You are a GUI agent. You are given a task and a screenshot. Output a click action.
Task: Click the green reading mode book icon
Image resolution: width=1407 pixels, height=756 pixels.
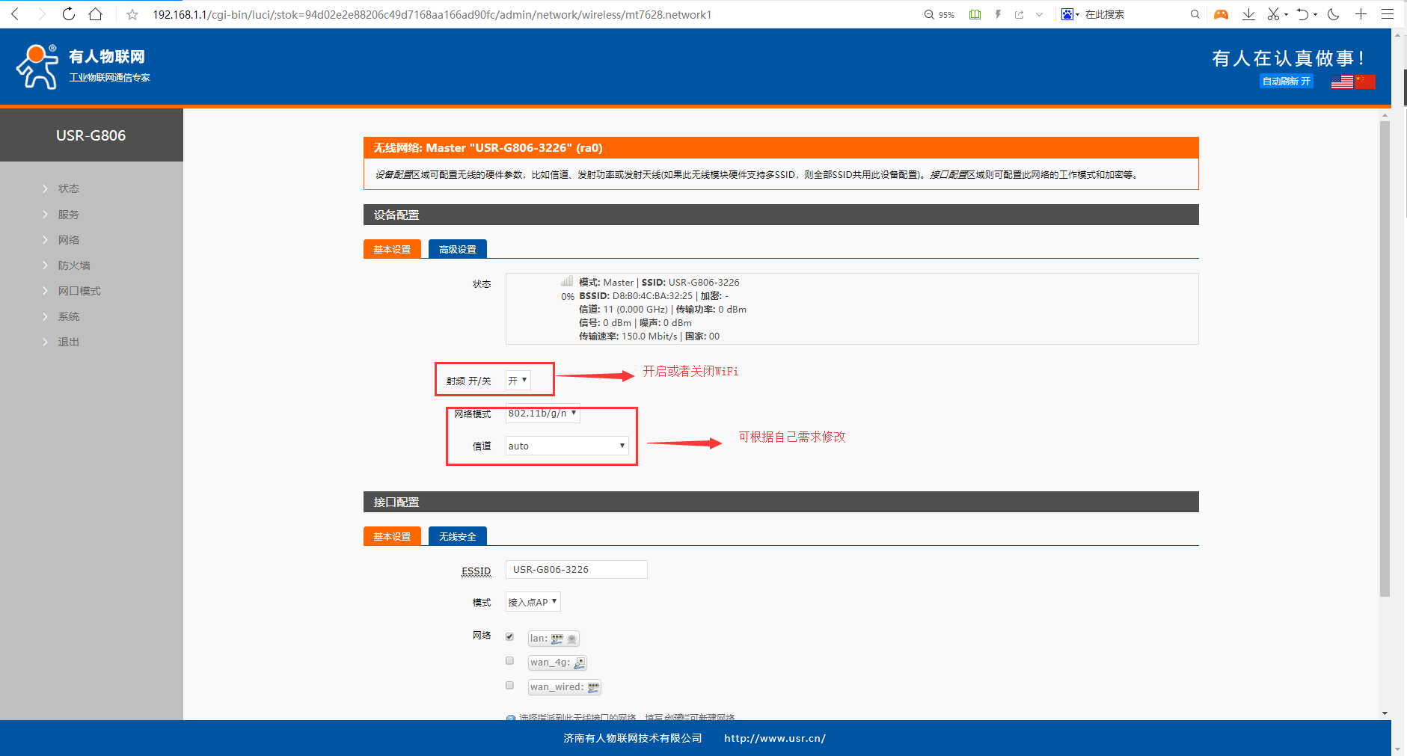pyautogui.click(x=975, y=14)
